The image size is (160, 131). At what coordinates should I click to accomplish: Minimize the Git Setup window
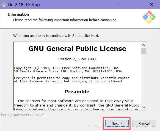coord(119,4)
